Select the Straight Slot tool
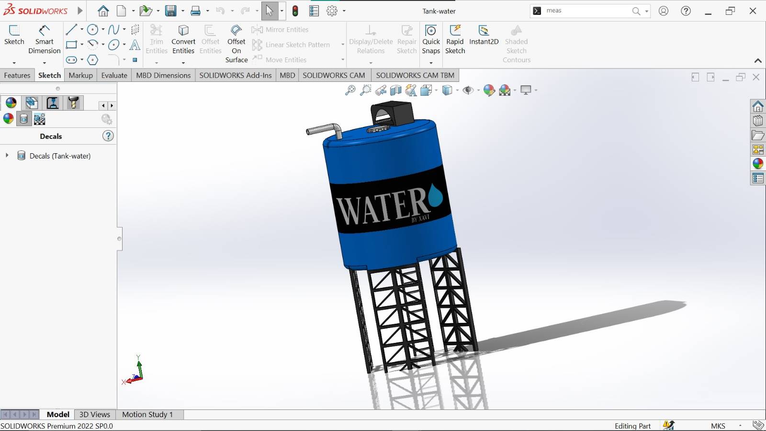The image size is (766, 431). [71, 60]
